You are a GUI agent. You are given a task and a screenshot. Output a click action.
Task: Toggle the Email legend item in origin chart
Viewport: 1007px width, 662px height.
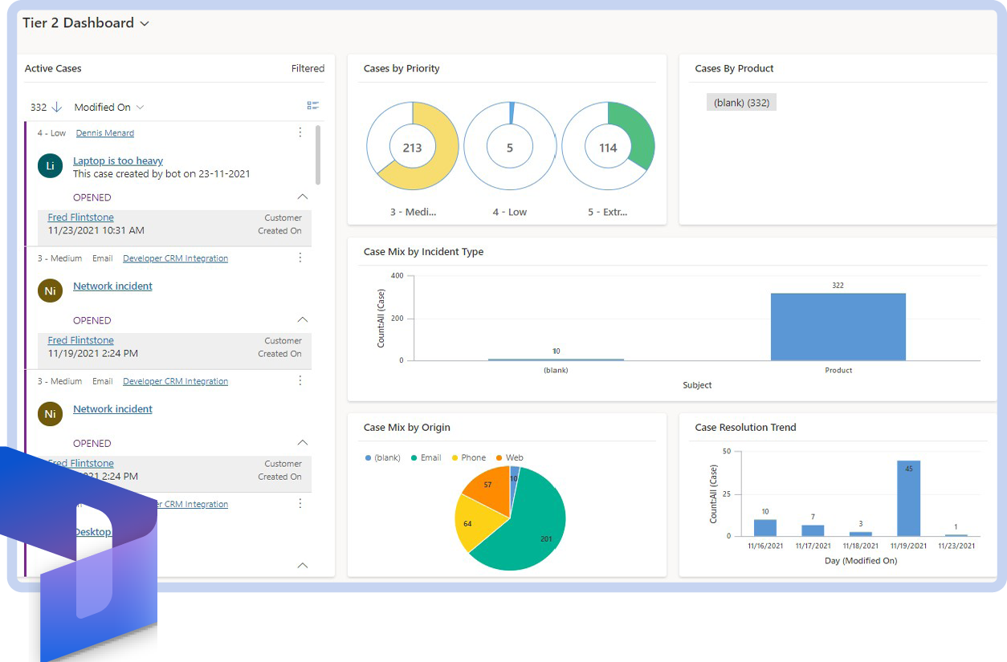(x=426, y=457)
